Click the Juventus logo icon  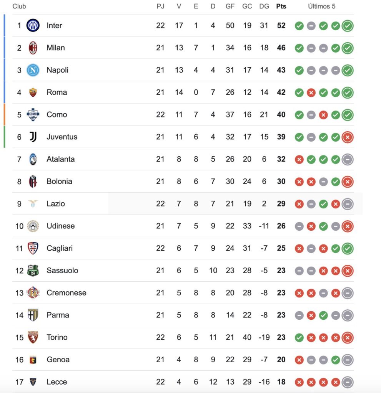pyautogui.click(x=33, y=137)
